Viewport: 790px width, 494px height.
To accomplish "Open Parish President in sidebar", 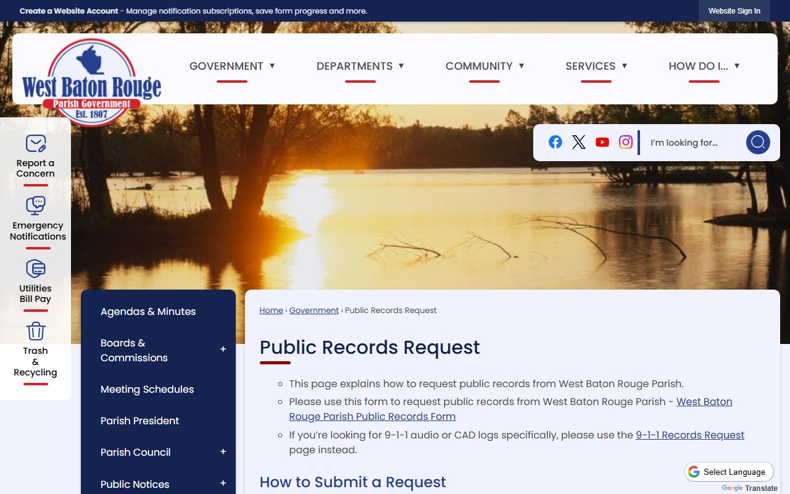I will click(x=140, y=421).
